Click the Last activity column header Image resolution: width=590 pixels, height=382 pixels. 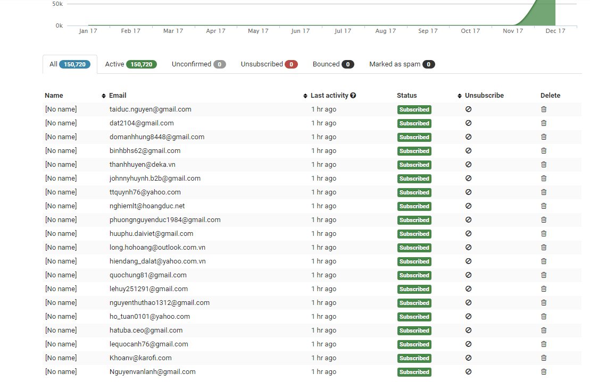(329, 96)
